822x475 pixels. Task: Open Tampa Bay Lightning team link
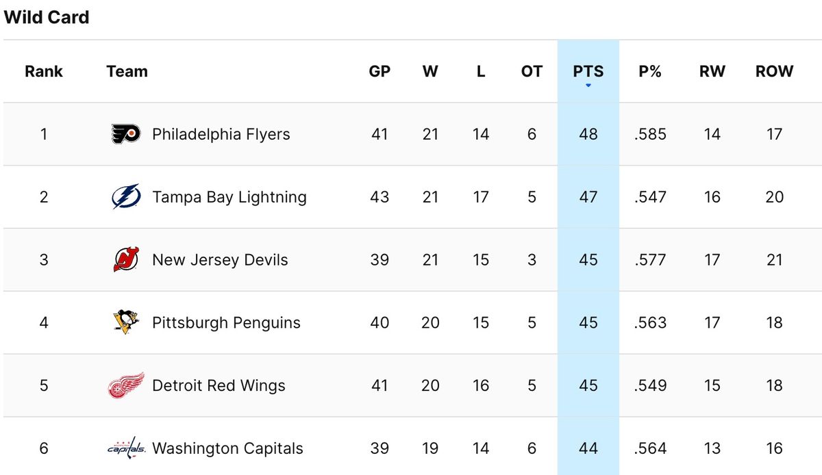pos(229,197)
